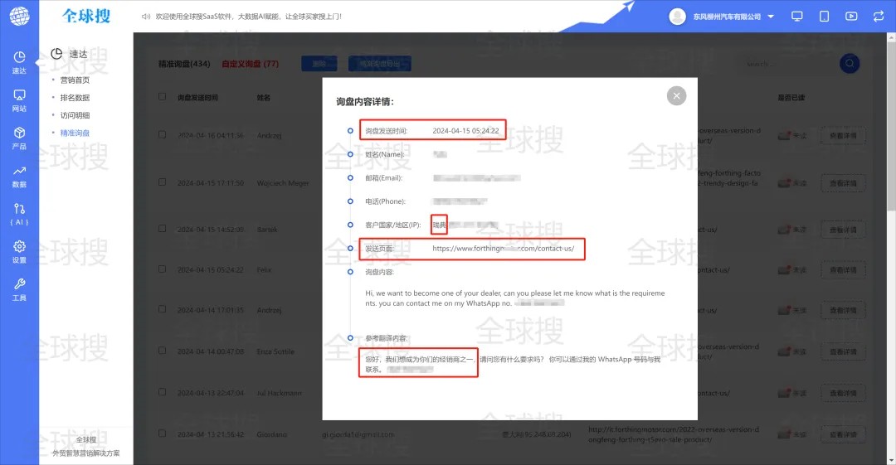View details for the Enza Sottile row
Image resolution: width=896 pixels, height=465 pixels.
pos(843,352)
